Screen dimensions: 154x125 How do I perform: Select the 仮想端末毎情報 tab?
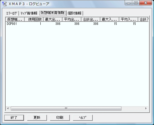click(x=53, y=13)
